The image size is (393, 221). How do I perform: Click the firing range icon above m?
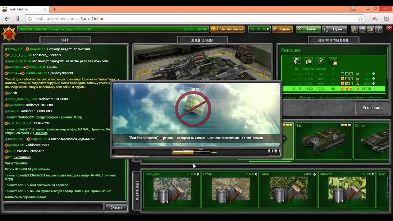(333, 61)
